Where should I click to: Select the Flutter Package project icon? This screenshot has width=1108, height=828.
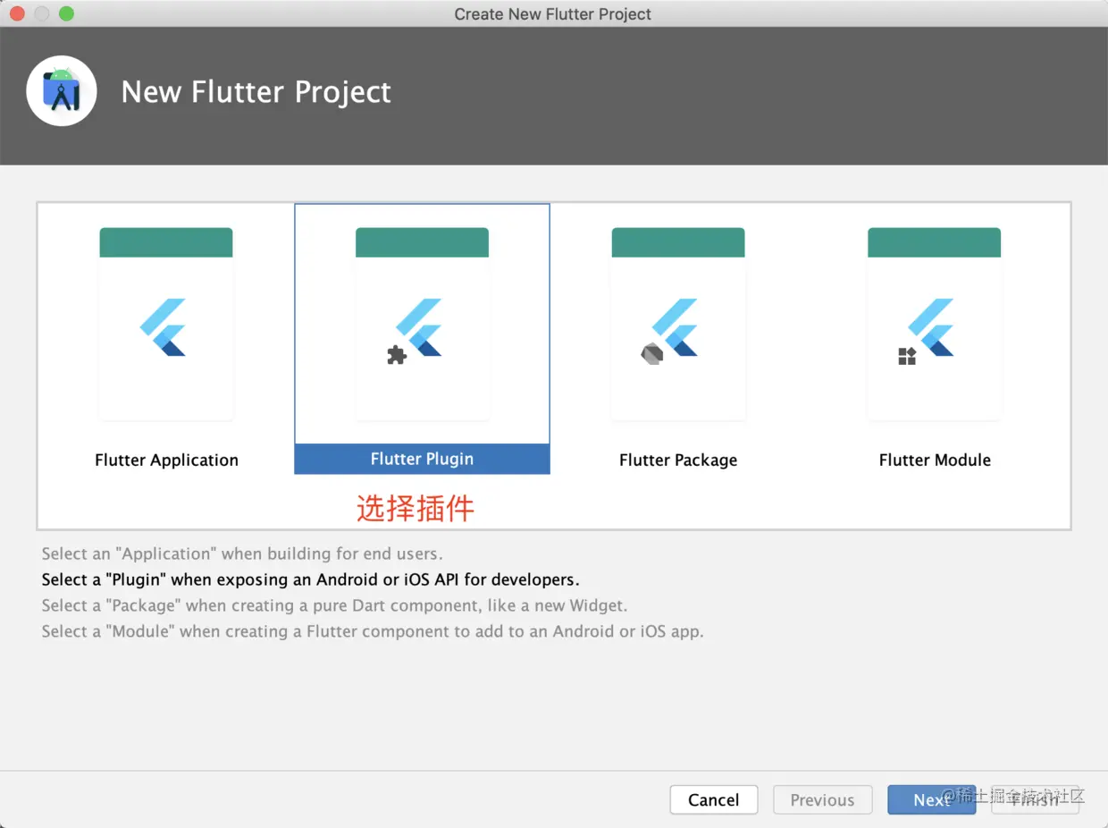678,324
